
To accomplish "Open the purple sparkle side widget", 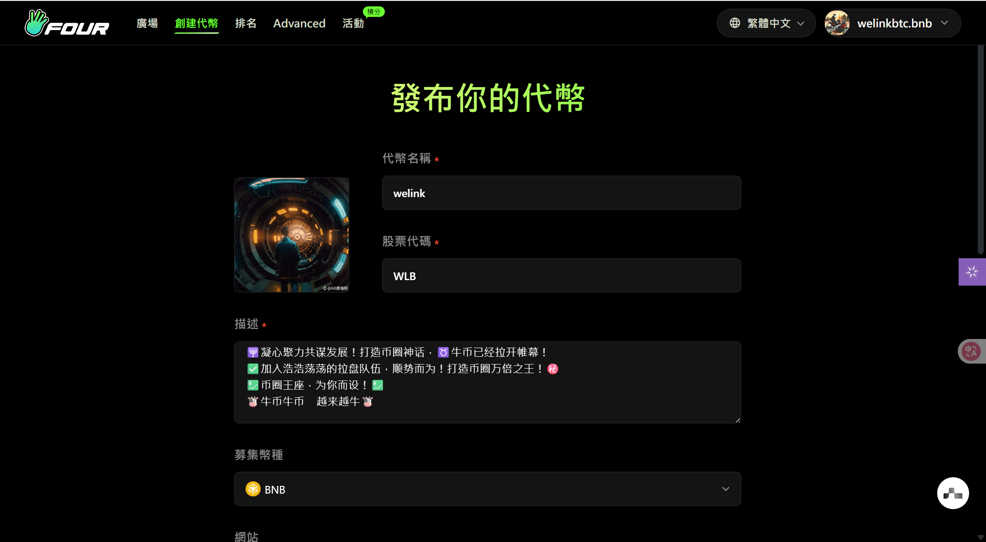I will click(x=972, y=272).
